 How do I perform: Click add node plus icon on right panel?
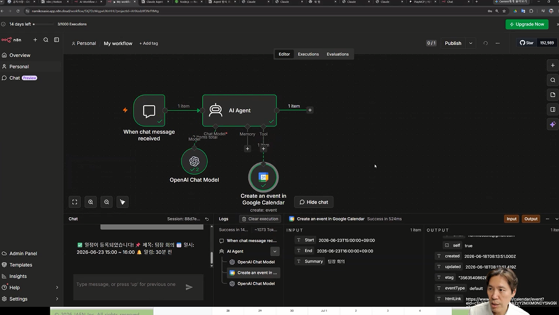553,65
